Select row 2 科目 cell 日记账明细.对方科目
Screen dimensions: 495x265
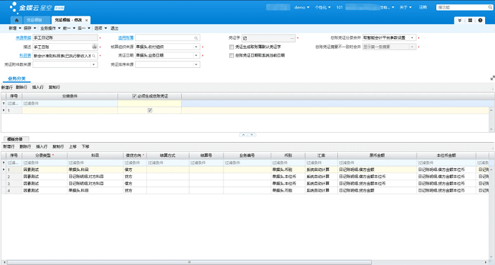click(95, 177)
